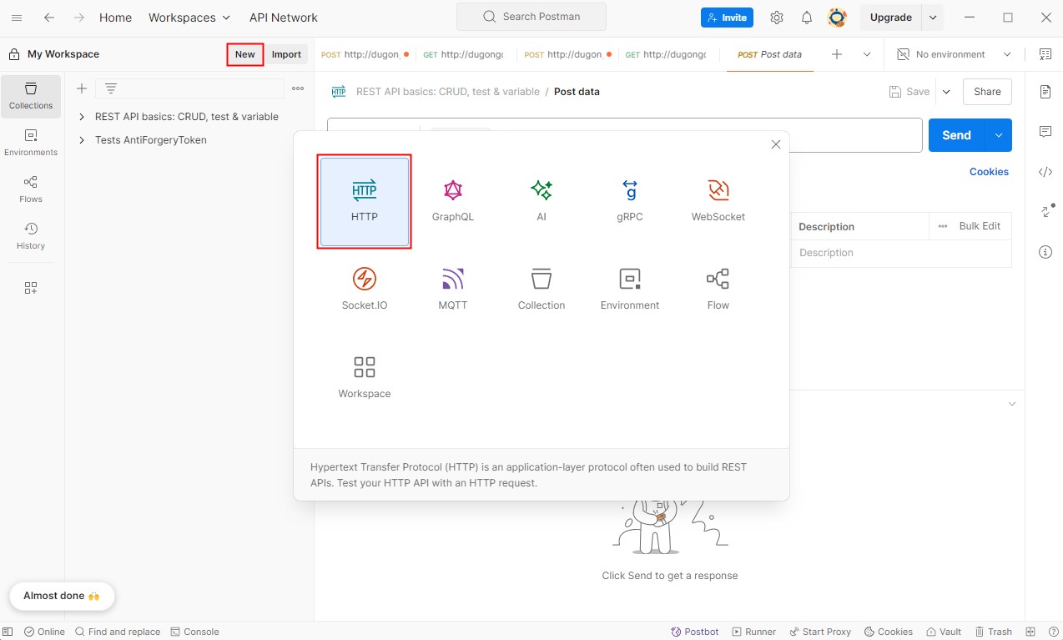The height and width of the screenshot is (640, 1063).
Task: Choose the WebSocket request option
Action: (x=718, y=202)
